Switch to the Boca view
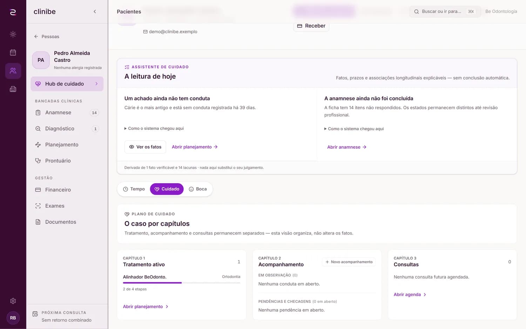The height and width of the screenshot is (329, 526). tap(198, 189)
